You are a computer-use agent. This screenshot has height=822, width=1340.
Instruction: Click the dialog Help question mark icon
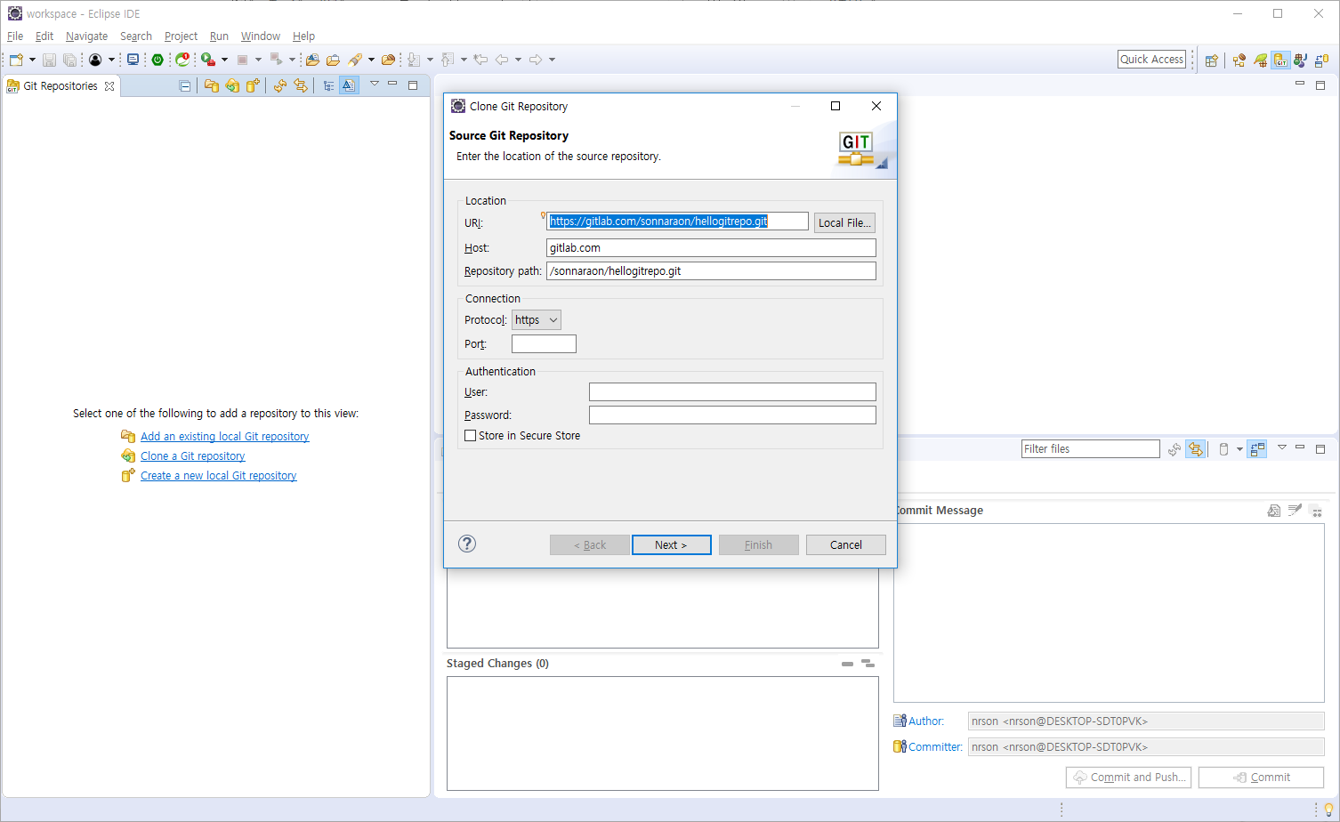467,544
